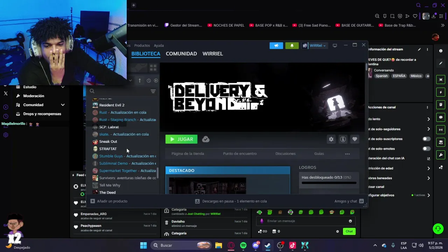The image size is (448, 252).
Task: Toggle chat de solo-suscriptores switch
Action: tap(426, 139)
